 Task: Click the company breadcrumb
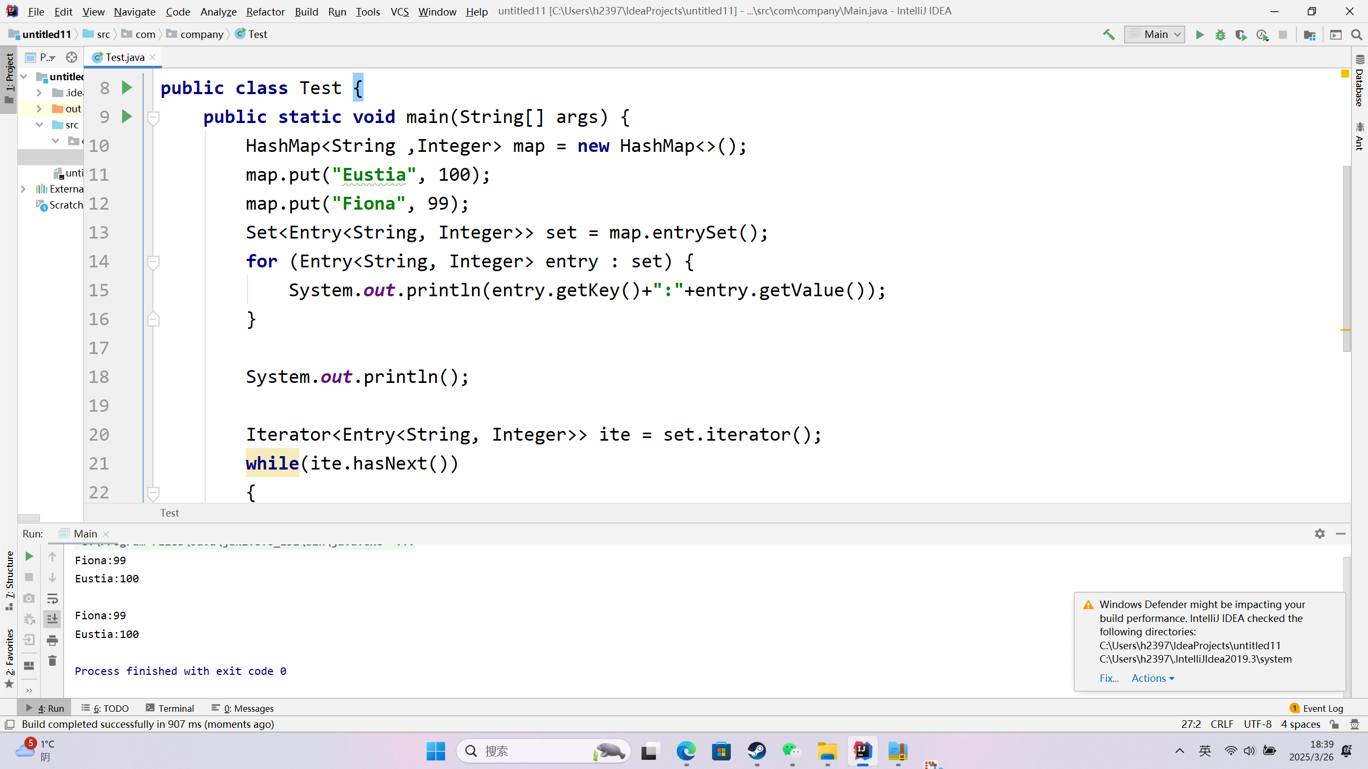tap(195, 34)
